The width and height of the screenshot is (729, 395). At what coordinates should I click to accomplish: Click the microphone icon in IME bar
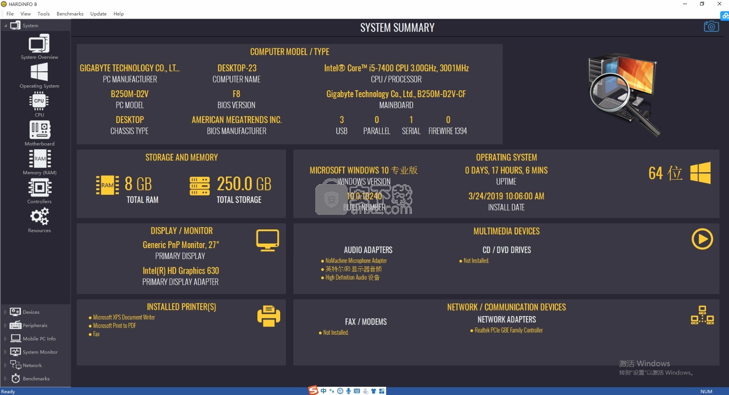349,391
